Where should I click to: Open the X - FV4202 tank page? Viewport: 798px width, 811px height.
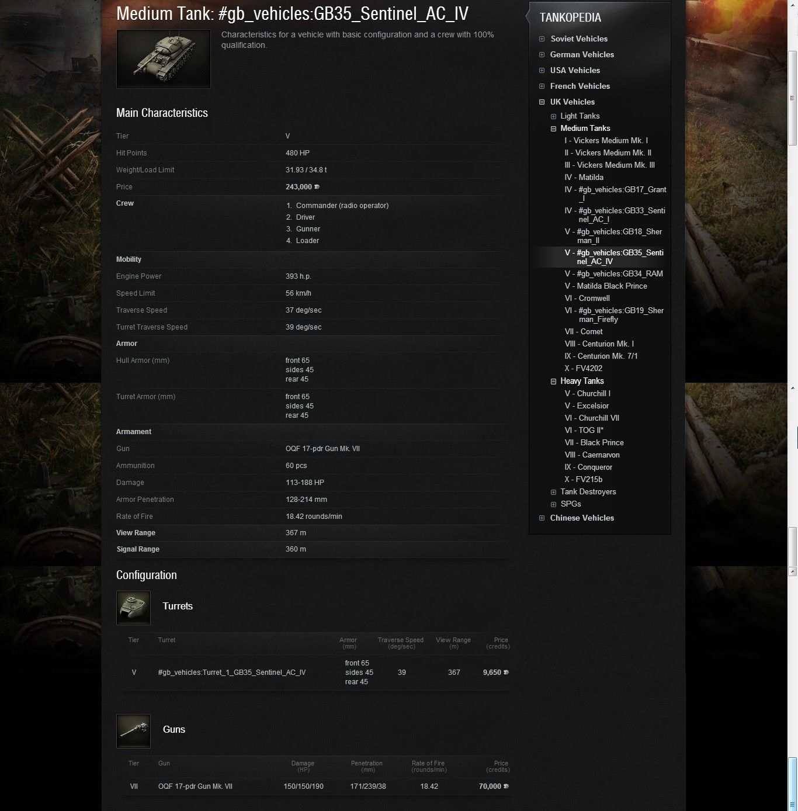[x=583, y=368]
